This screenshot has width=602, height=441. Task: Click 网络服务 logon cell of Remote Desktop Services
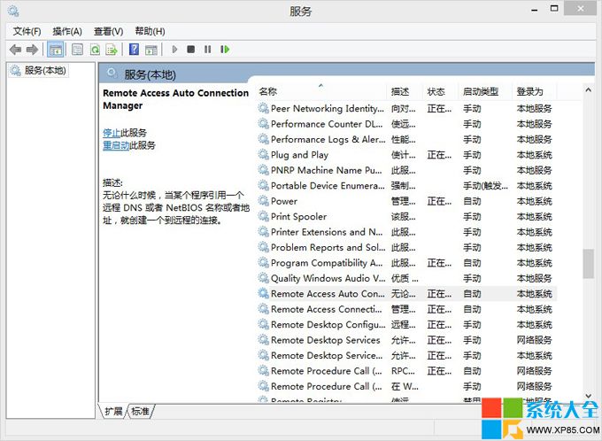tap(534, 339)
